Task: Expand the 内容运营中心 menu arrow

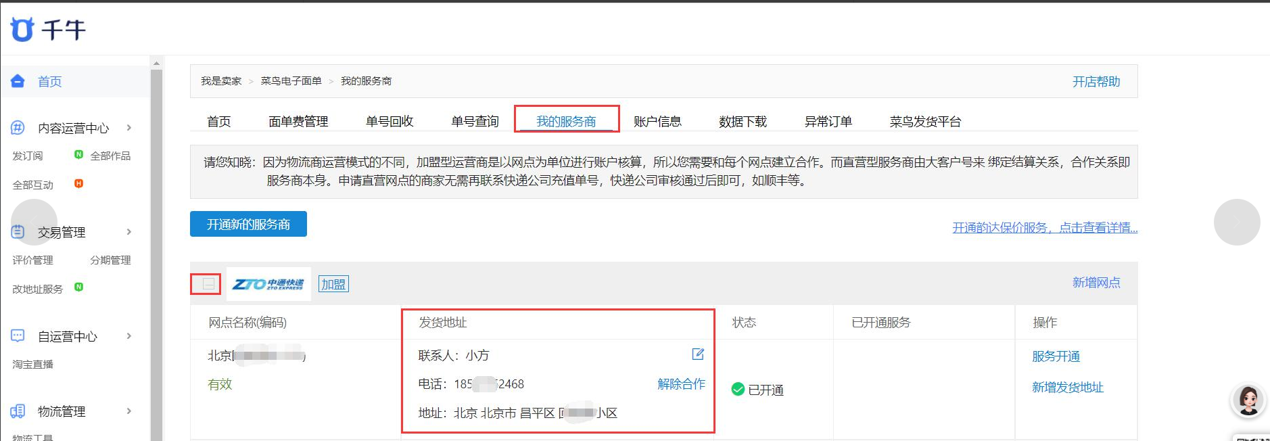Action: 129,128
